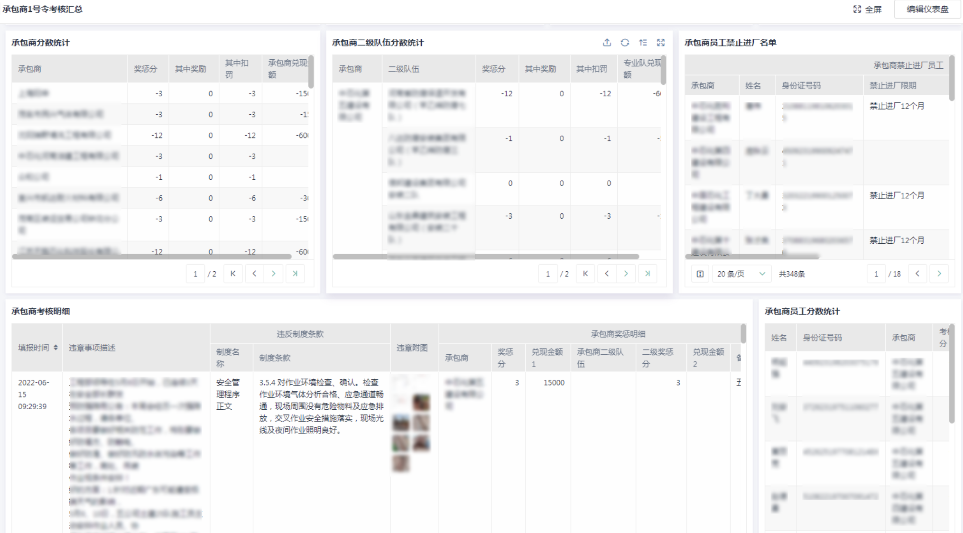The height and width of the screenshot is (533, 963).
Task: Click the sort icon in 二级队伍 panel header
Action: 643,43
